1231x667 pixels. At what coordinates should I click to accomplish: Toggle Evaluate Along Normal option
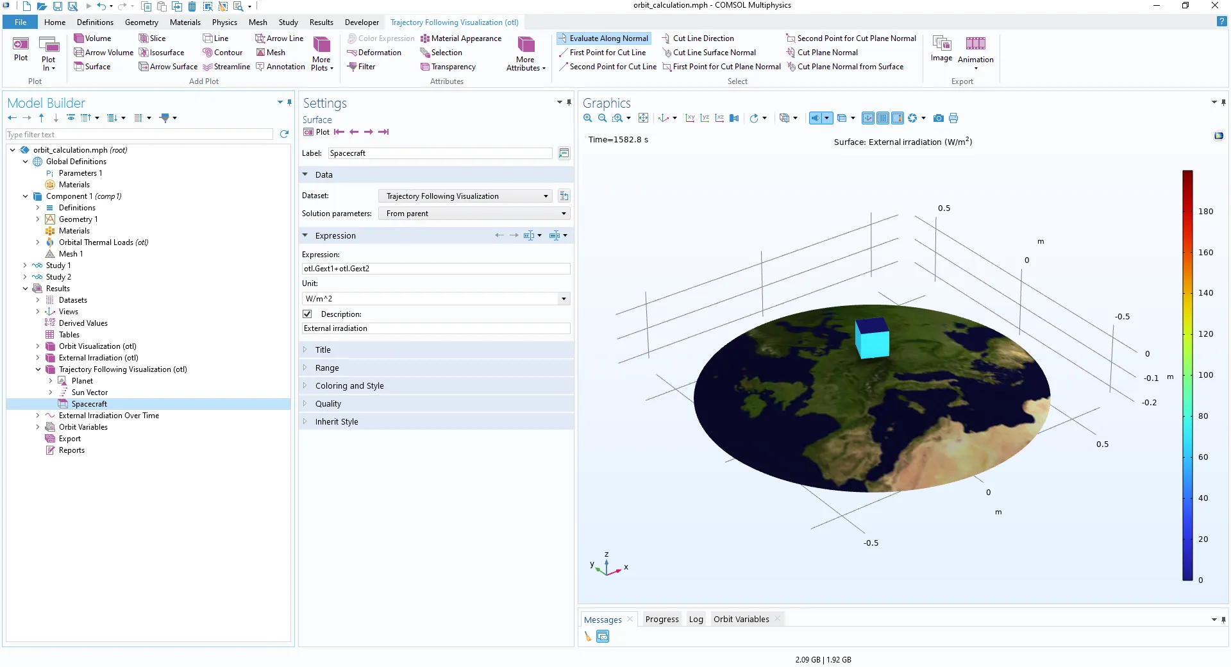point(603,38)
